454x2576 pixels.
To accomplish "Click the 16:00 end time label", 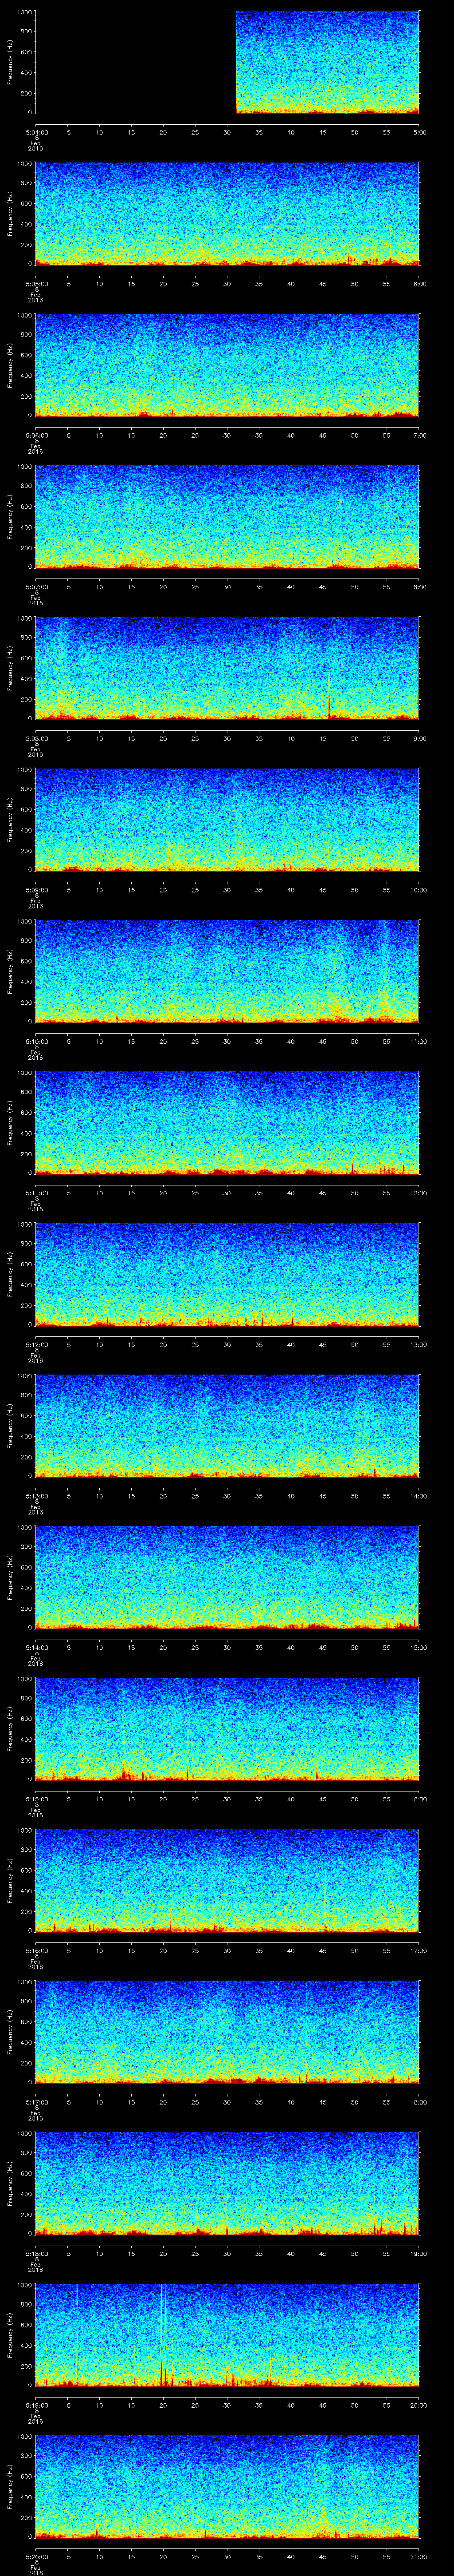I will 419,1799.
